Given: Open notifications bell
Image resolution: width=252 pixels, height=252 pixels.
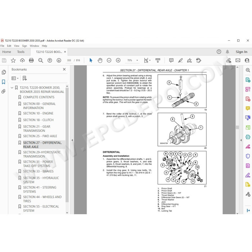Looking at the screenshot, I should (x=227, y=52).
